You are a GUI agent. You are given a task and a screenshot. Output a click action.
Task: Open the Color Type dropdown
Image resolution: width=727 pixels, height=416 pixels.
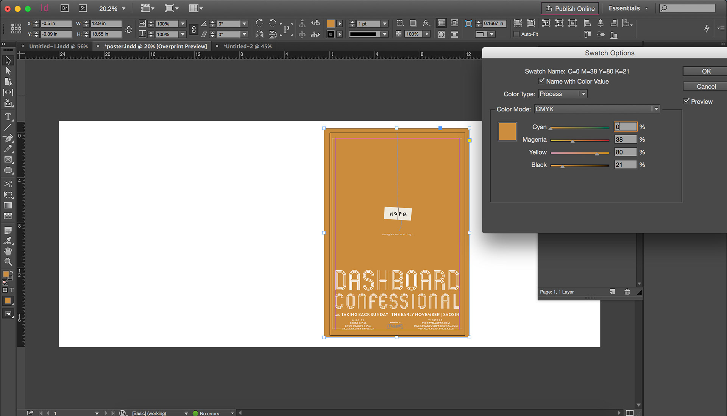563,94
